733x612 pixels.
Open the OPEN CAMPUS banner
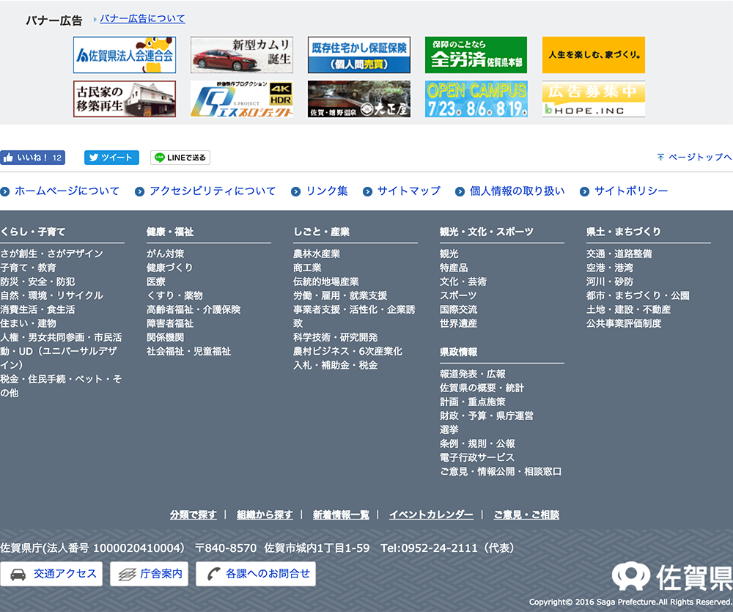click(x=476, y=99)
